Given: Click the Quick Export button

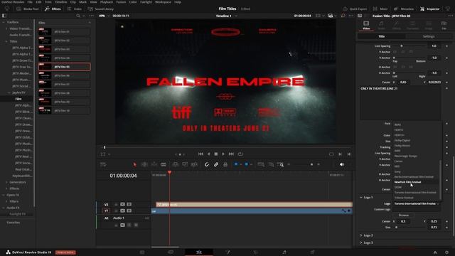Looking at the screenshot, I should 355,9.
